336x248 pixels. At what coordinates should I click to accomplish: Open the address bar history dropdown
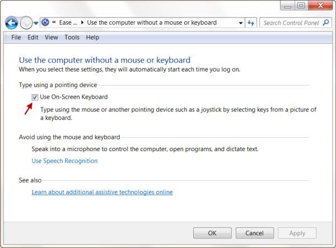241,23
